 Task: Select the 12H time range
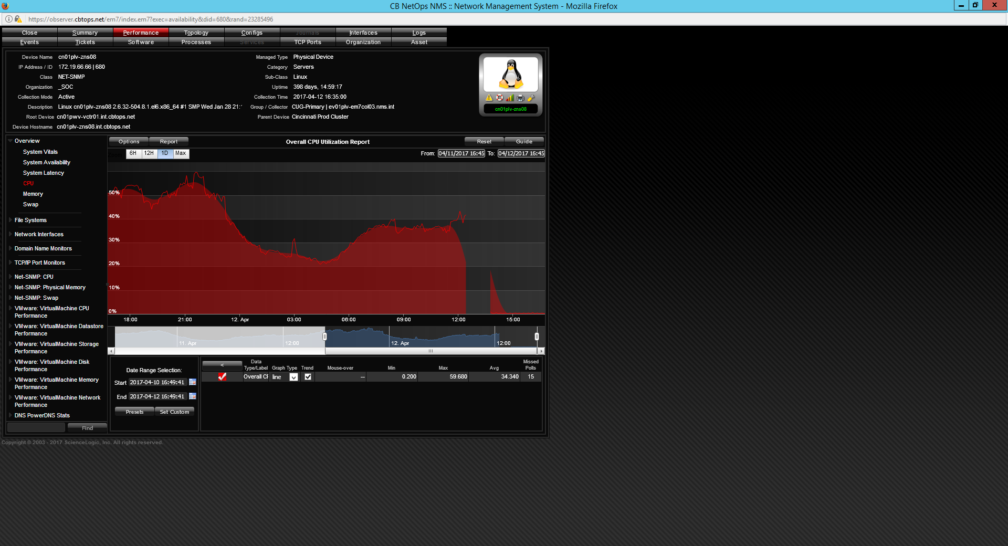[149, 153]
